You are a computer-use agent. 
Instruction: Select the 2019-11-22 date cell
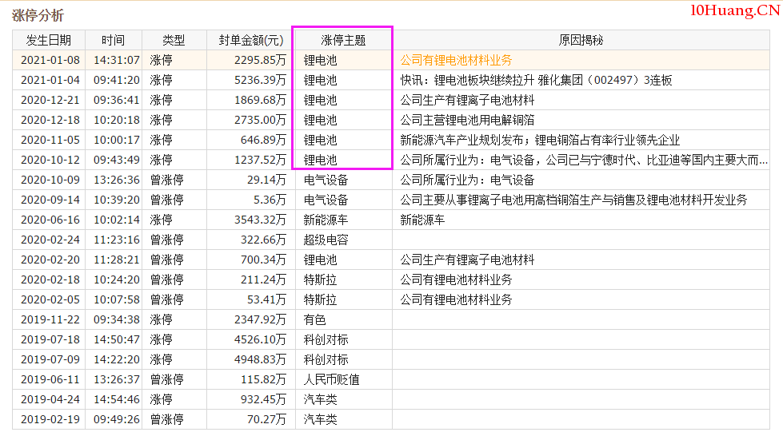(50, 319)
